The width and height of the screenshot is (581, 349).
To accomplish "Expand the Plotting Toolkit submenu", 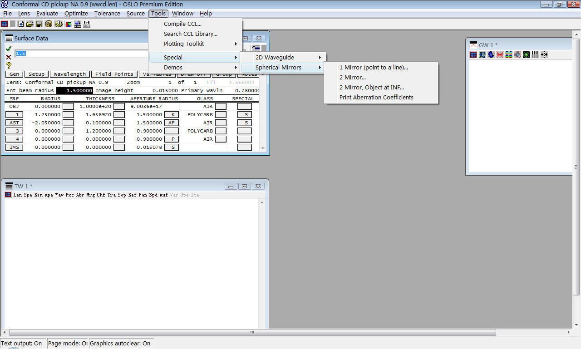I will (x=195, y=44).
